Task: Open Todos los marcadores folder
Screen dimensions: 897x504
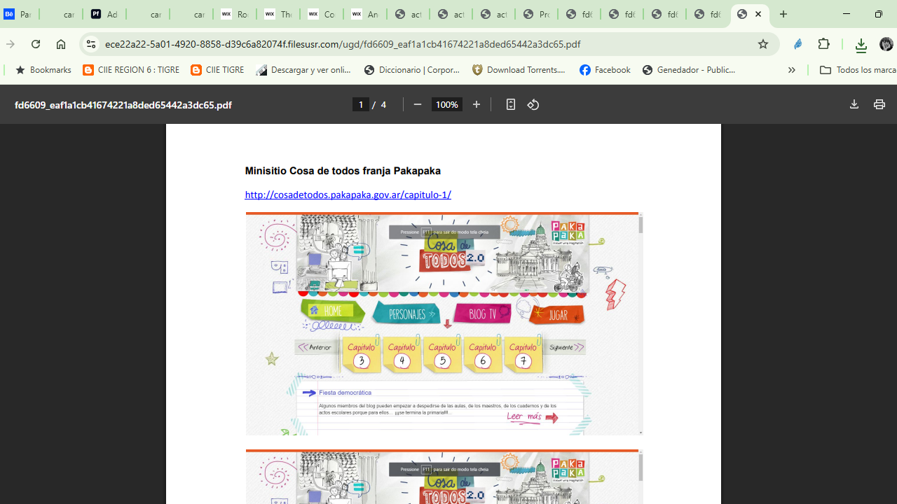Action: point(858,70)
